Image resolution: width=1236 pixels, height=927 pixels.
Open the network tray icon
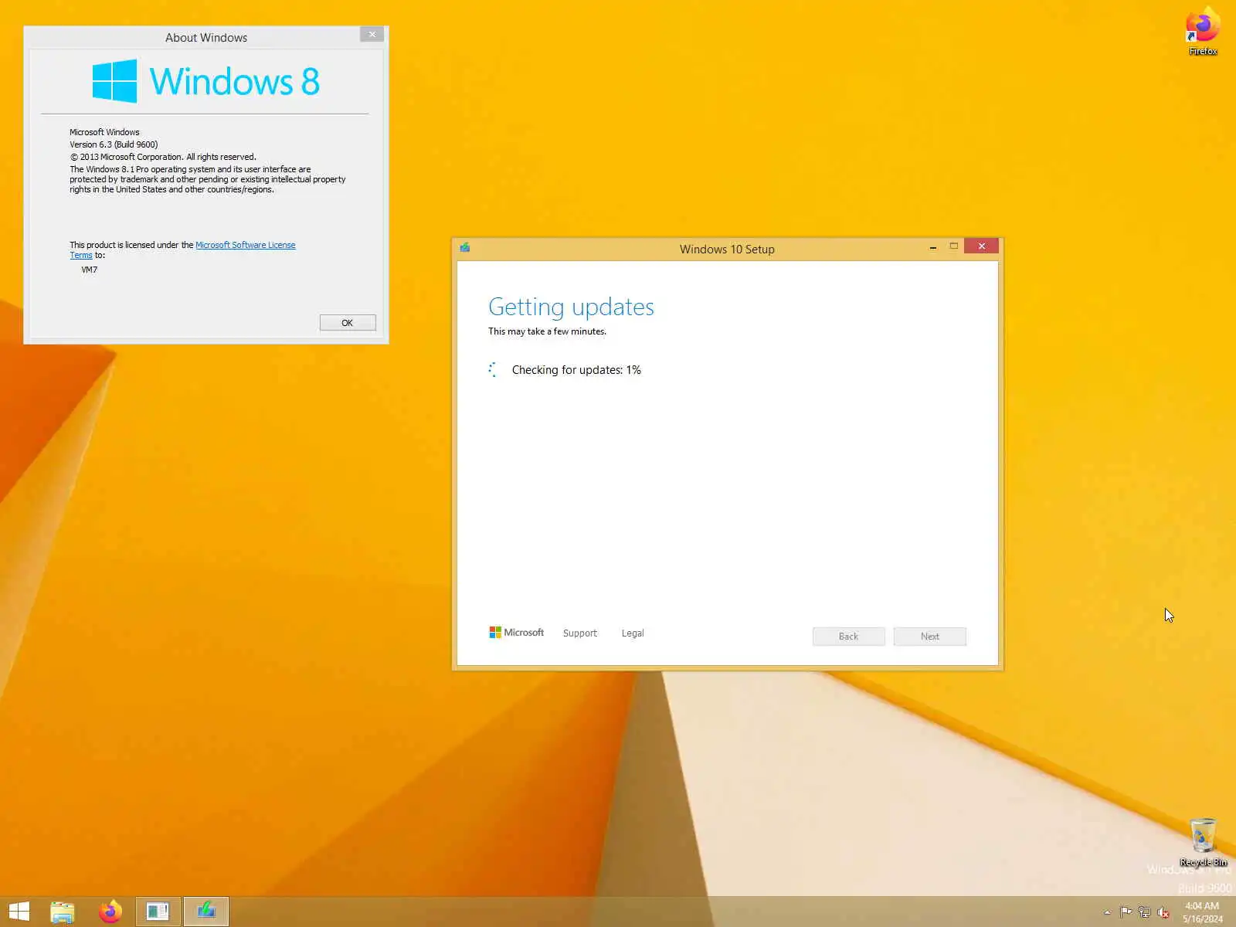(1144, 912)
